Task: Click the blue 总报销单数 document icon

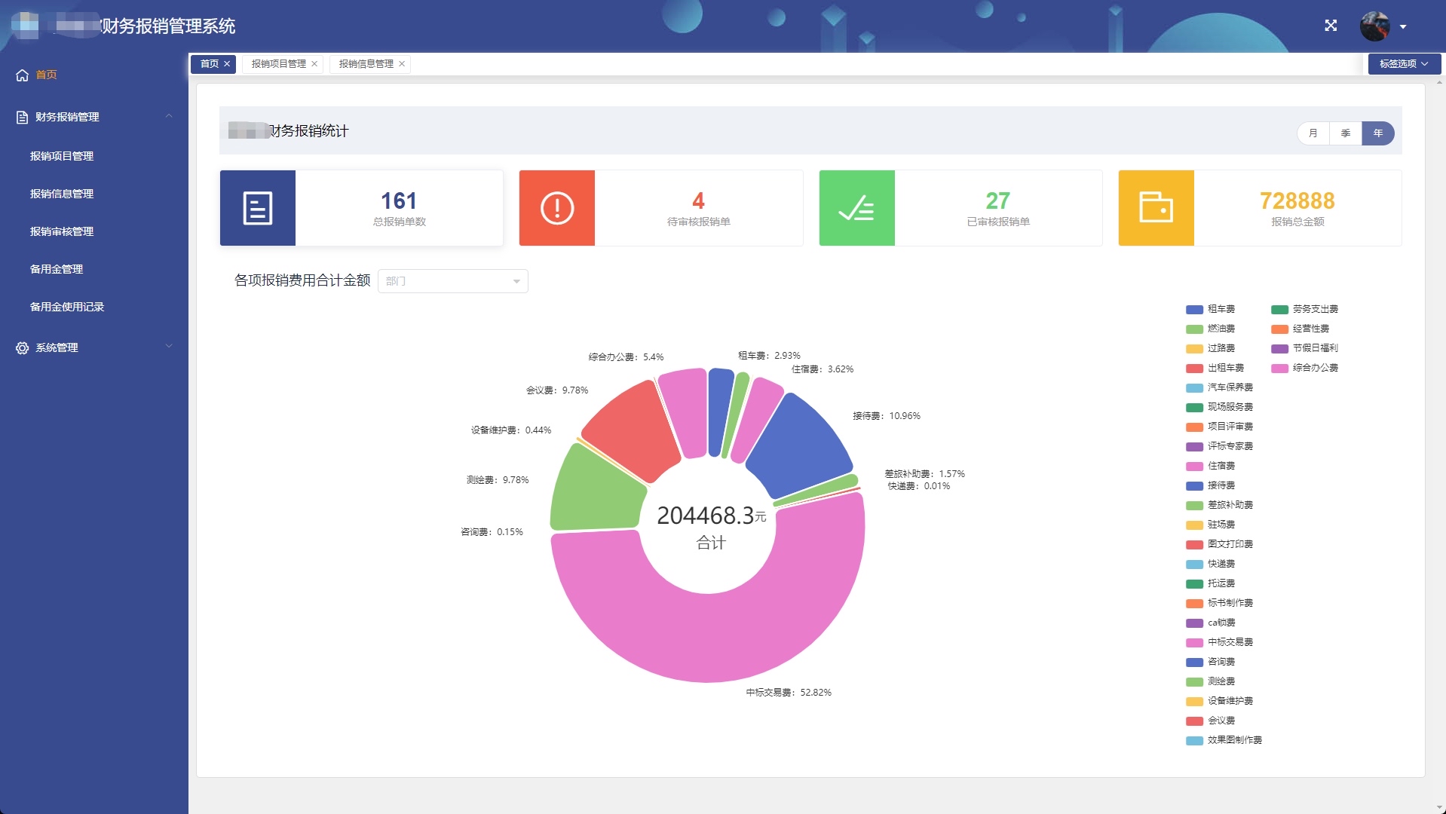Action: pyautogui.click(x=258, y=208)
